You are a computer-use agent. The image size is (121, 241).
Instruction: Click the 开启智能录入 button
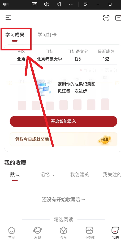[x=63, y=121]
